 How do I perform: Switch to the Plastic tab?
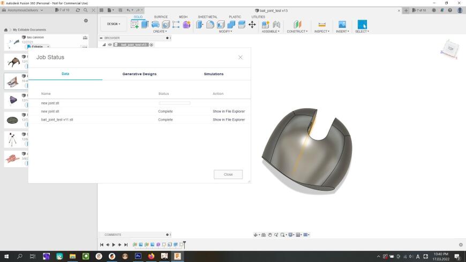click(235, 17)
